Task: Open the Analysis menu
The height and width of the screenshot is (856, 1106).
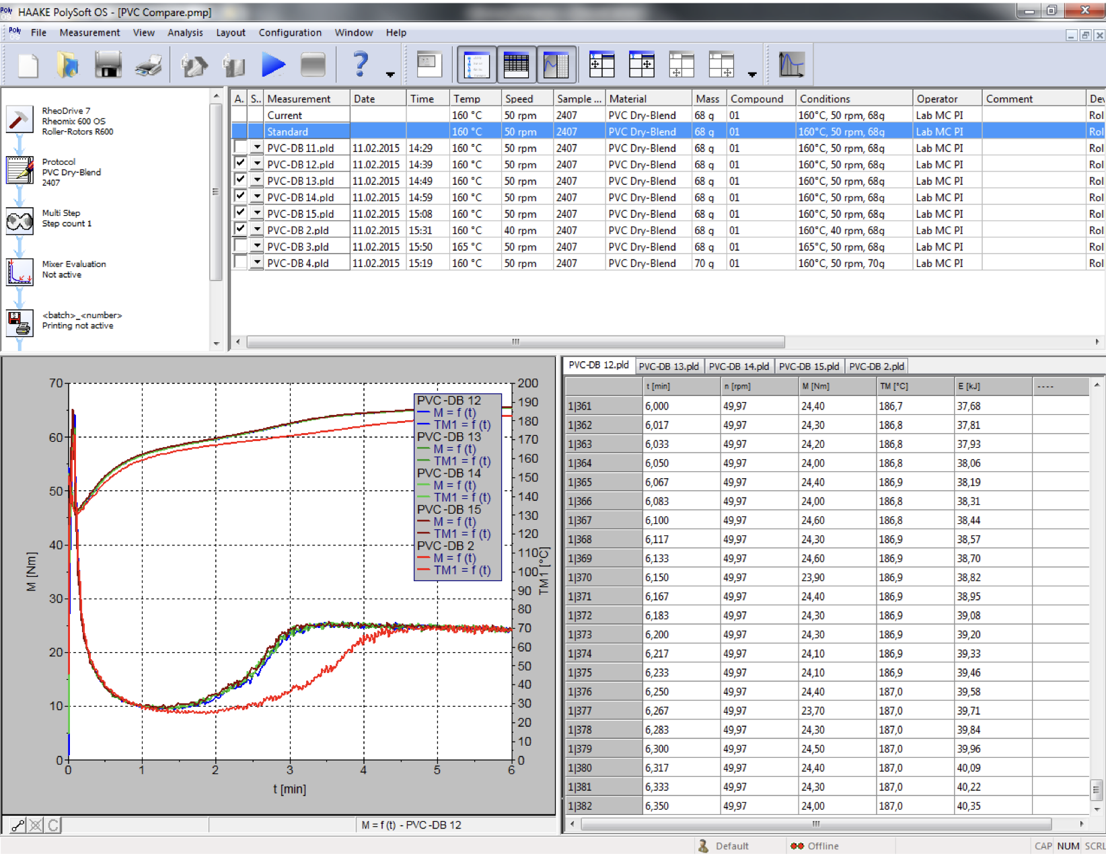Action: coord(185,33)
